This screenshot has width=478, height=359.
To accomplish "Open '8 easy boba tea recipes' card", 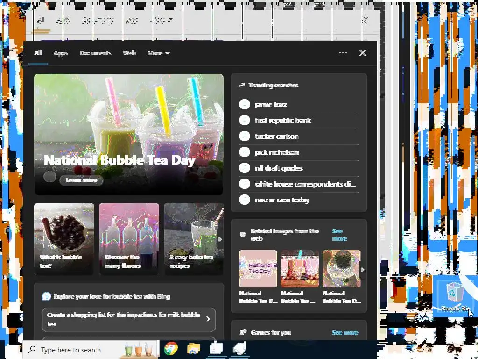I will click(194, 239).
